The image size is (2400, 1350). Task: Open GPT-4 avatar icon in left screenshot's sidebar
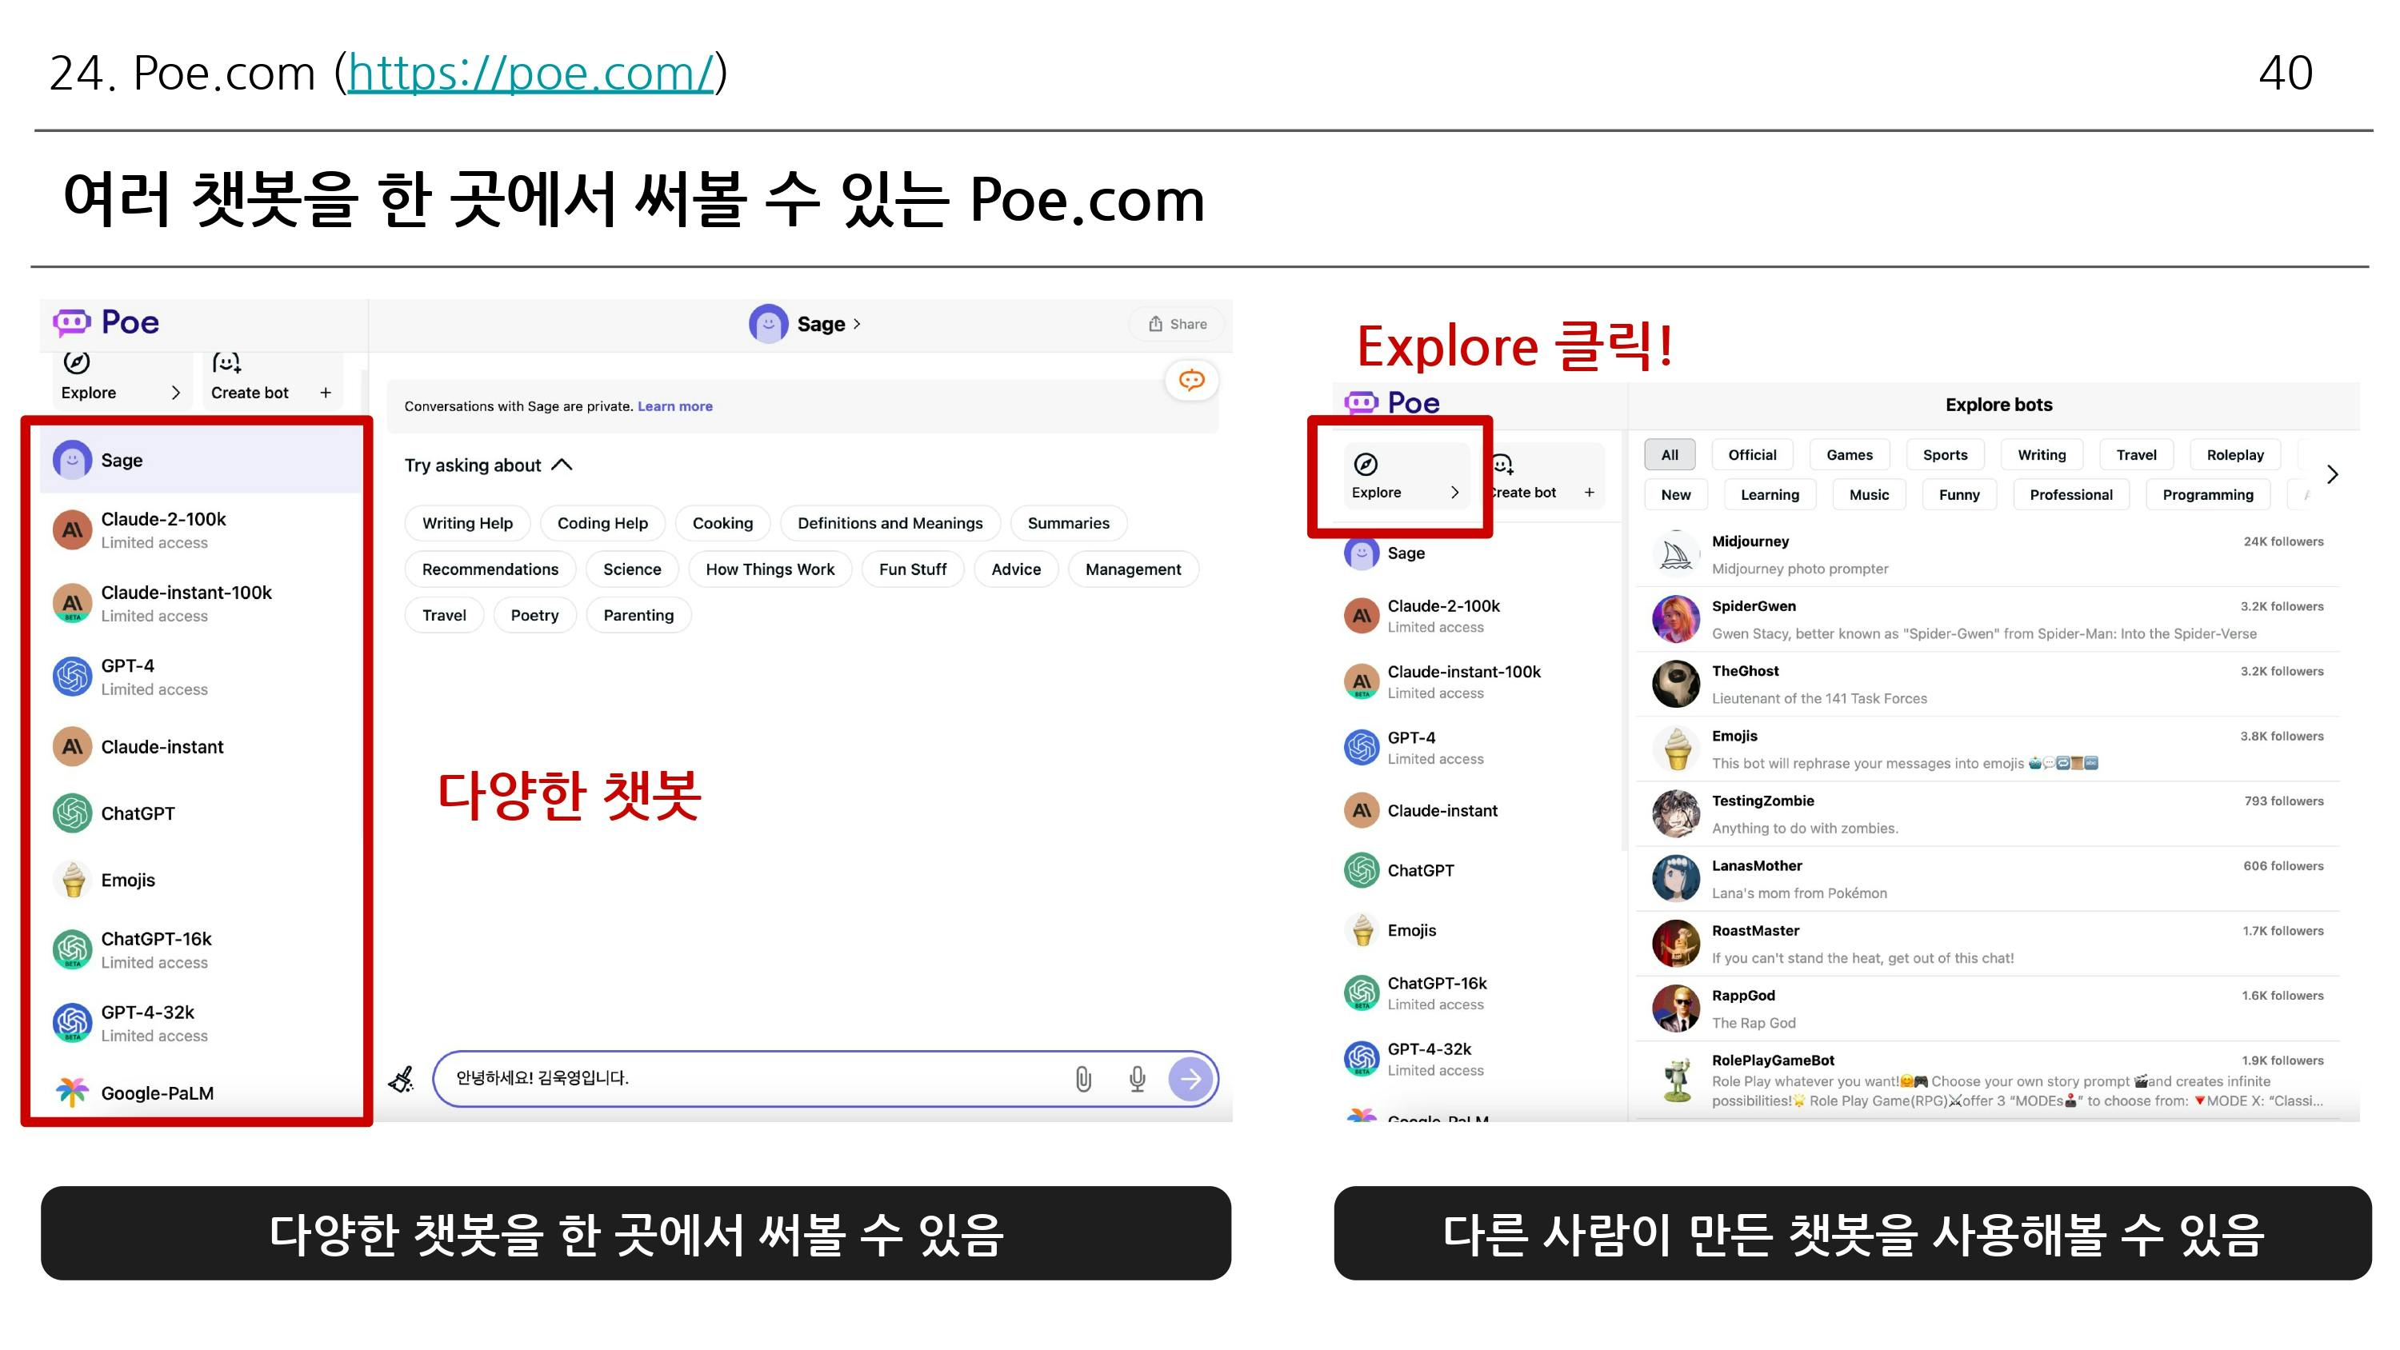coord(72,677)
